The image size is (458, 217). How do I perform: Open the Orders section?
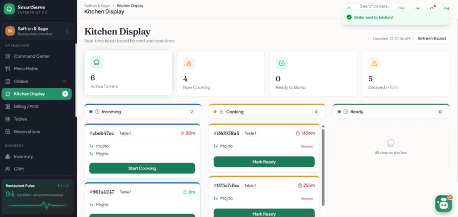[x=36, y=81]
